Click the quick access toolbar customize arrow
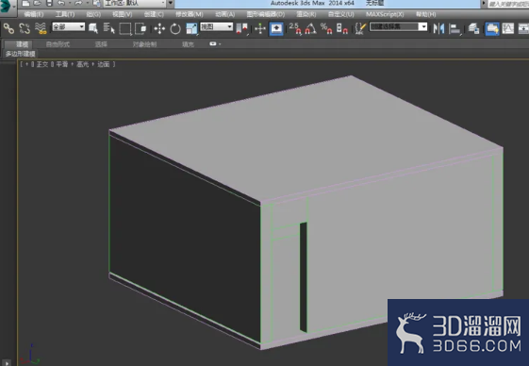 pos(171,4)
